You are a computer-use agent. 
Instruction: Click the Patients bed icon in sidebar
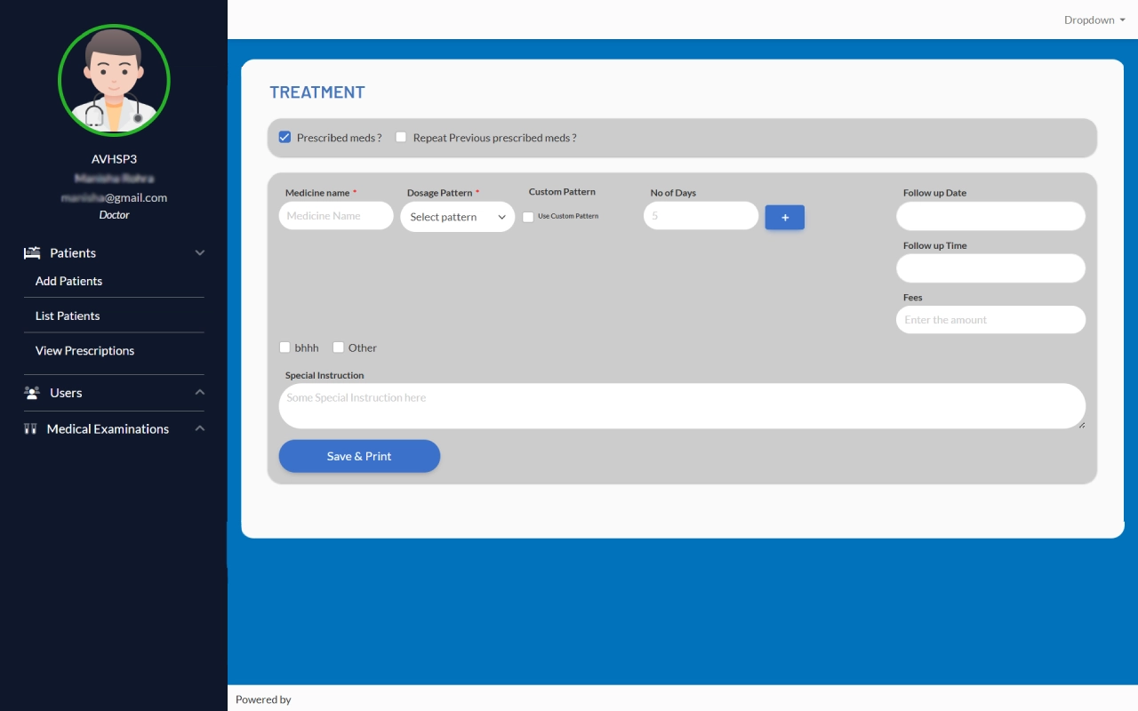click(32, 253)
